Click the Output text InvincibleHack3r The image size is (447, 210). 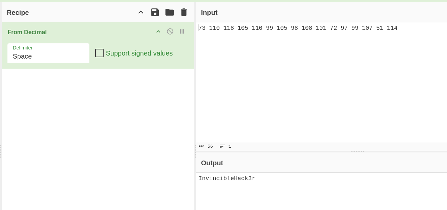[x=227, y=178]
